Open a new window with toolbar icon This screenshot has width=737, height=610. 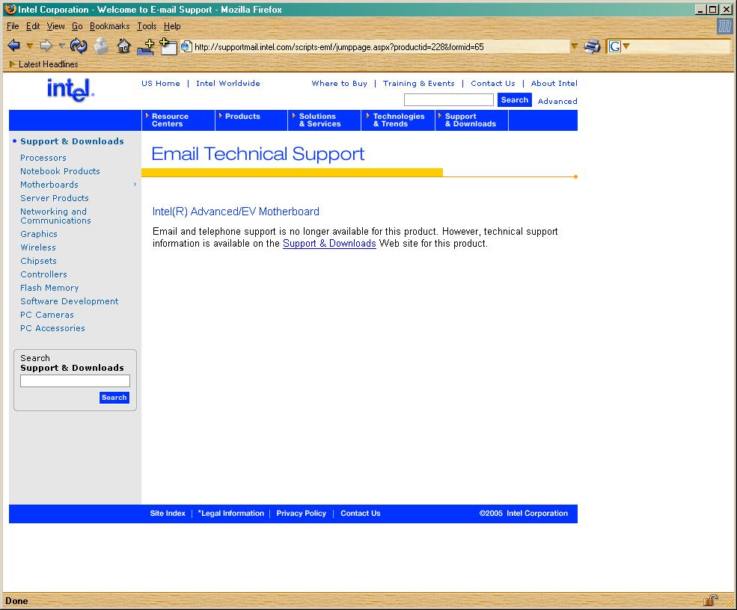(x=168, y=46)
